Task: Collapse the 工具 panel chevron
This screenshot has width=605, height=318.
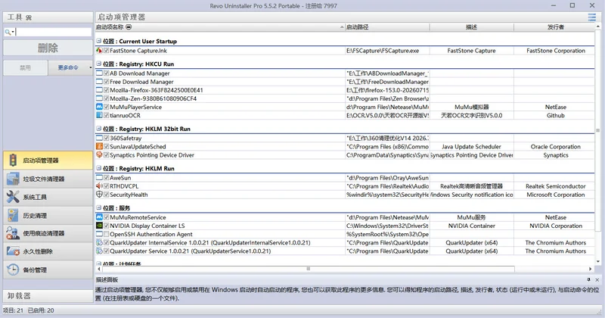Action: click(29, 17)
